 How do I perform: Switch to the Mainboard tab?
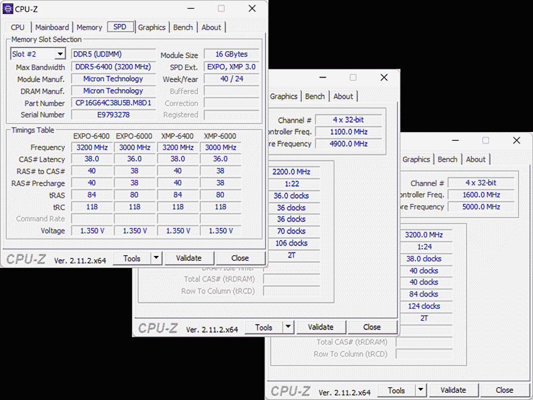point(52,27)
